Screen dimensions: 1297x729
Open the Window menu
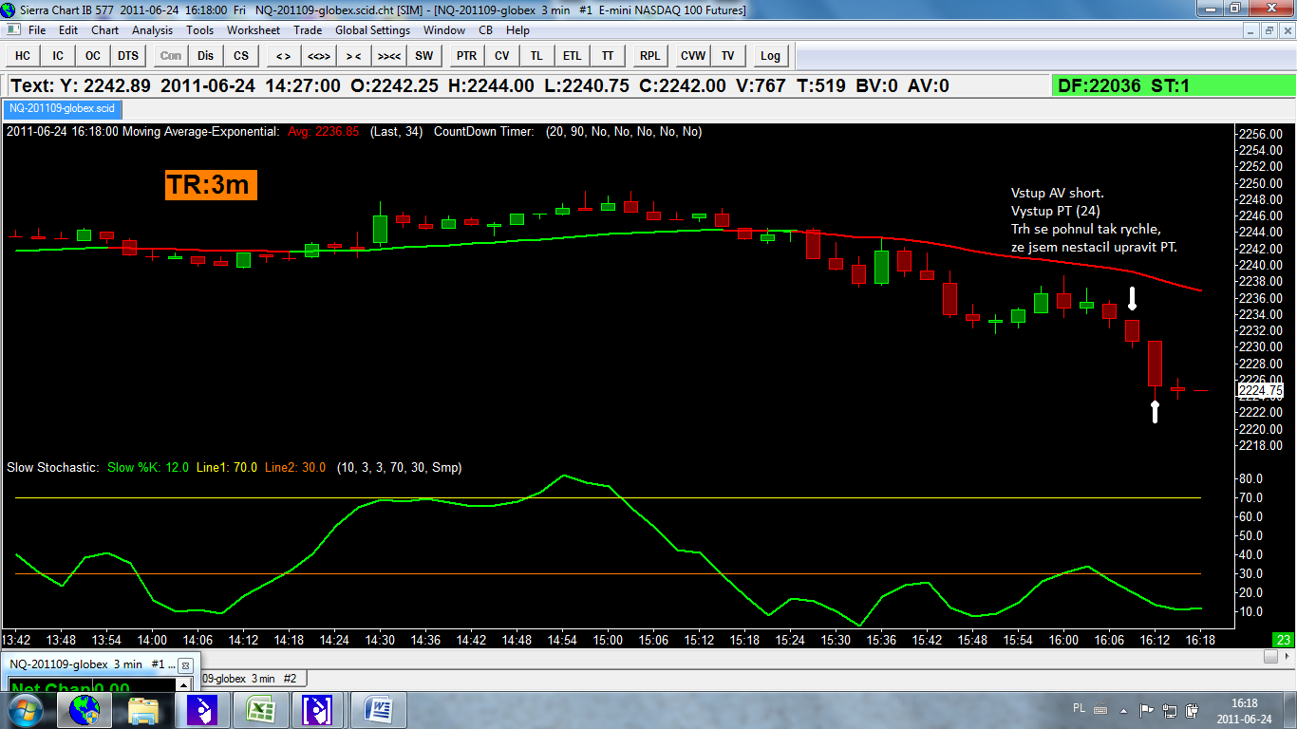click(444, 30)
